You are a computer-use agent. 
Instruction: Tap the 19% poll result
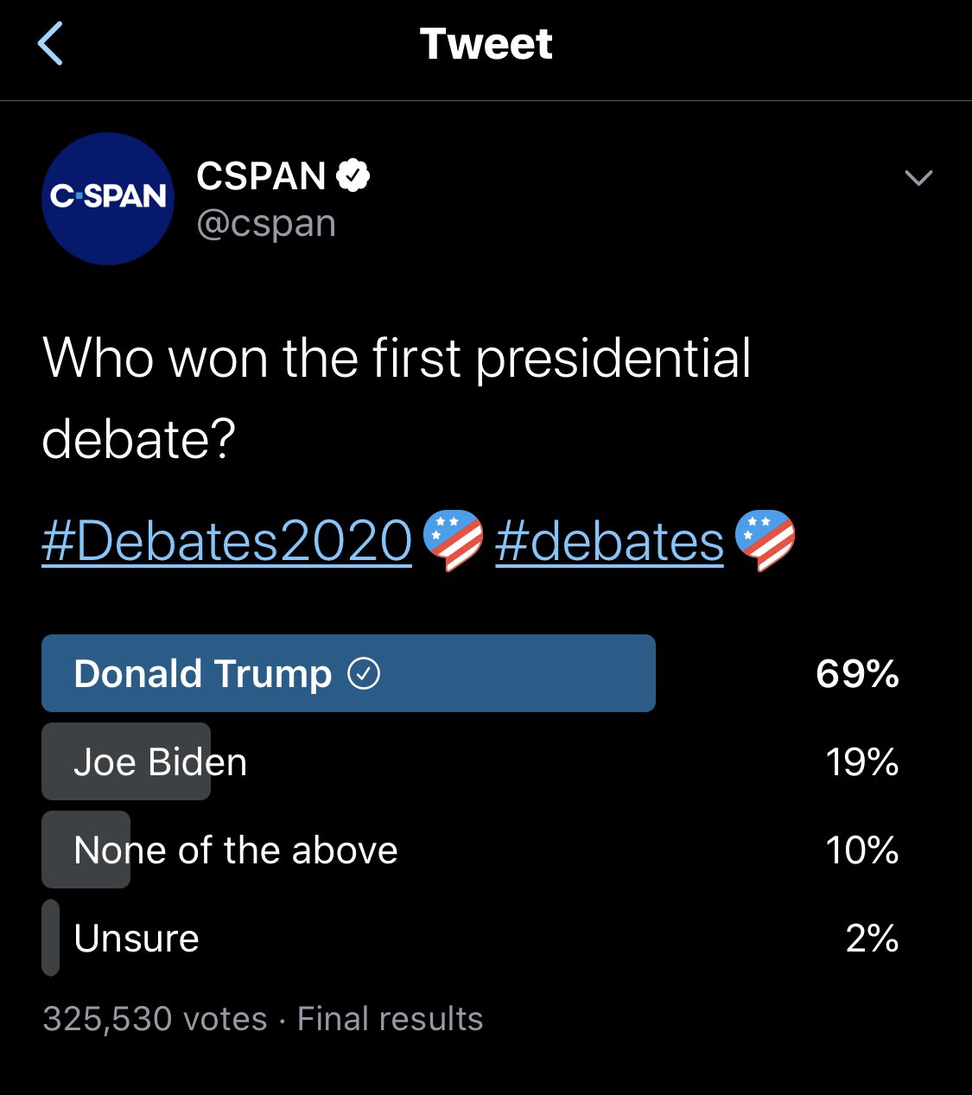pos(861,762)
